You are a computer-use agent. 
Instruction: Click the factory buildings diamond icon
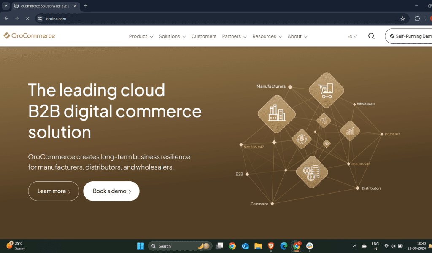coord(277,114)
